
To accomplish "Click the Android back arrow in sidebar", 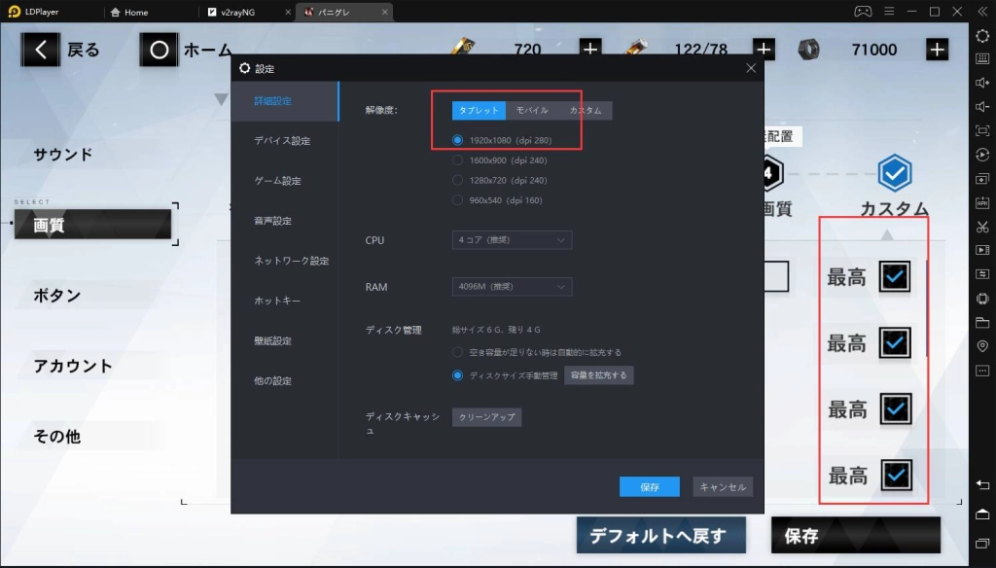I will click(982, 485).
